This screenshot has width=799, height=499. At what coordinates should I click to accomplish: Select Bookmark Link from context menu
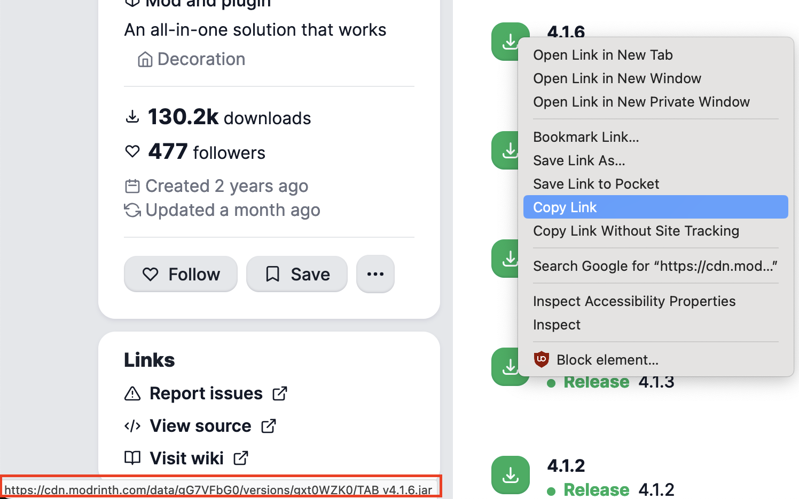point(586,137)
